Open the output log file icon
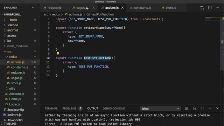Screen dimensions: 224x126 tap(202, 108)
